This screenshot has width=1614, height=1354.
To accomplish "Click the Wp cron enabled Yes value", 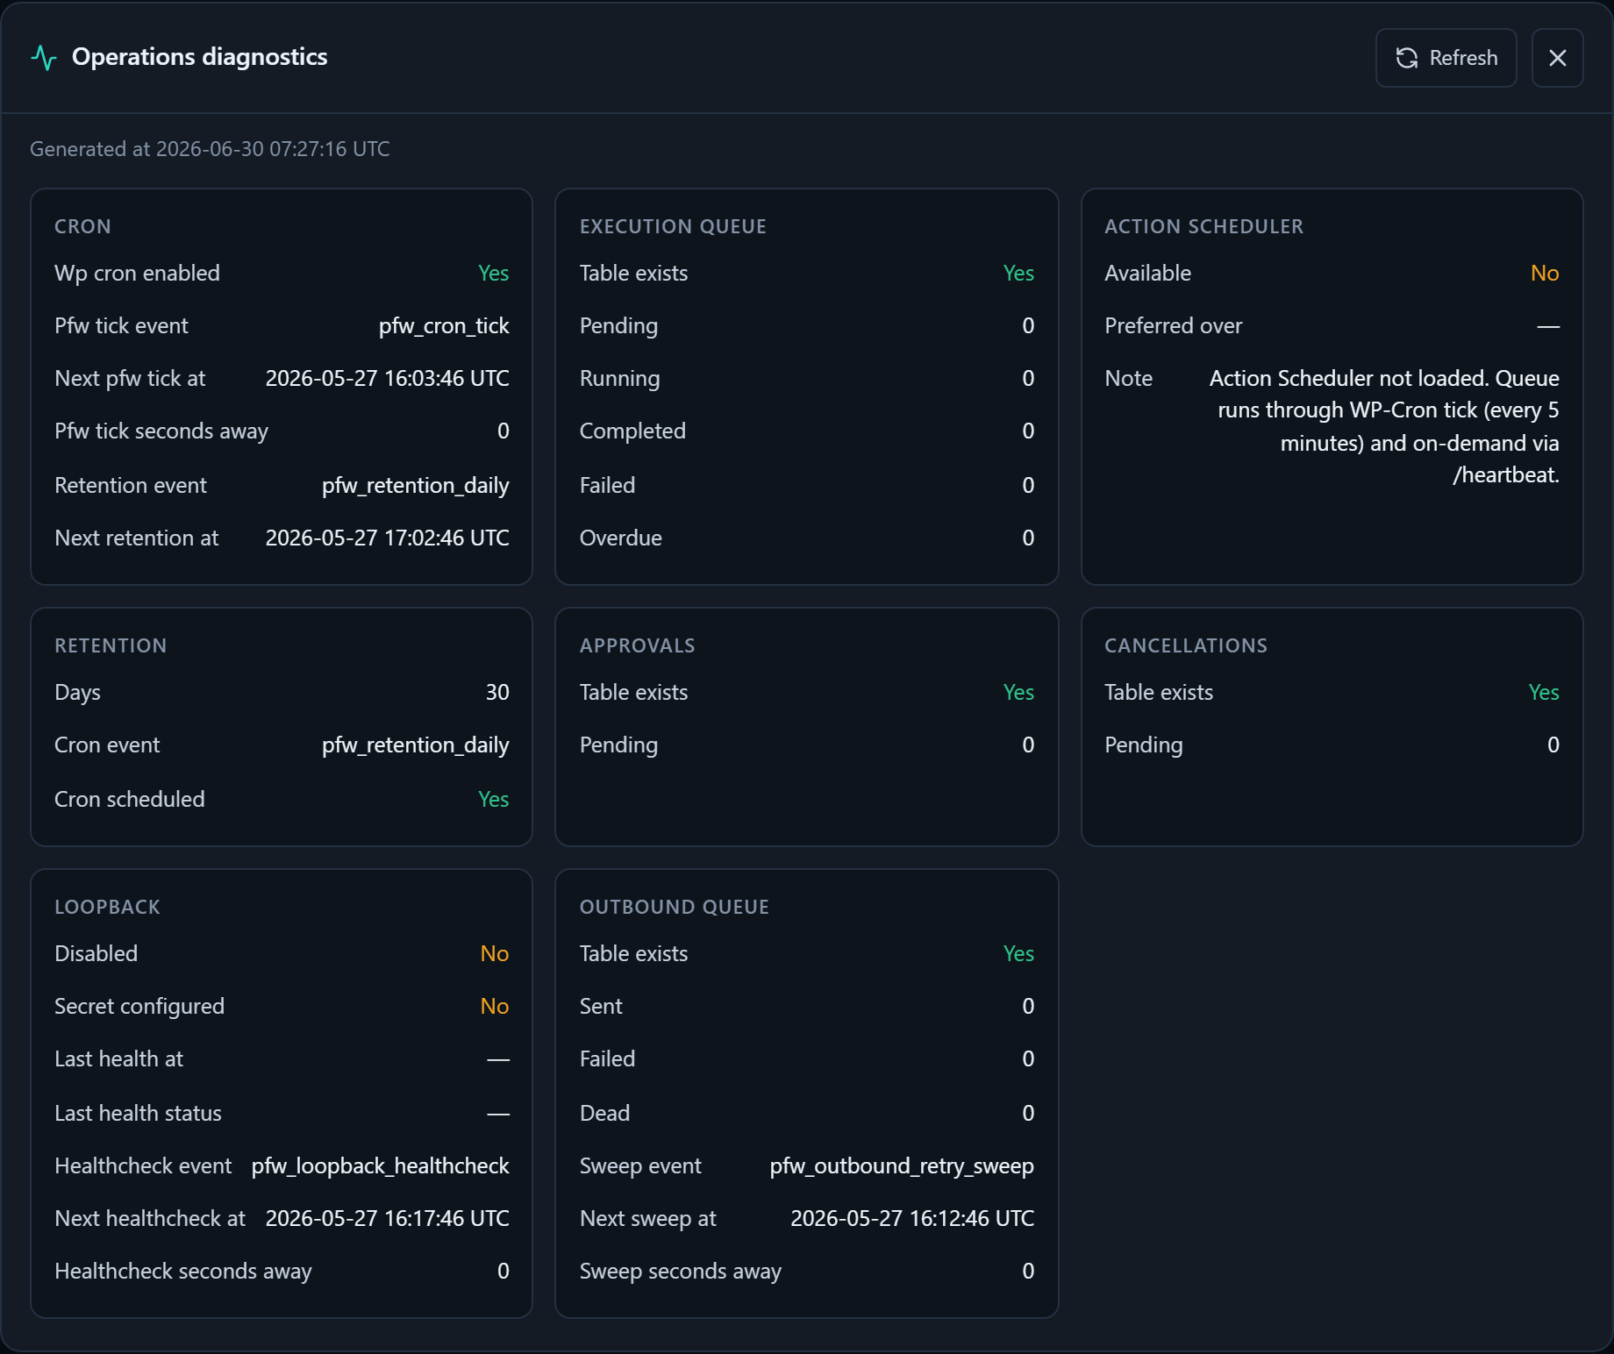I will point(493,274).
